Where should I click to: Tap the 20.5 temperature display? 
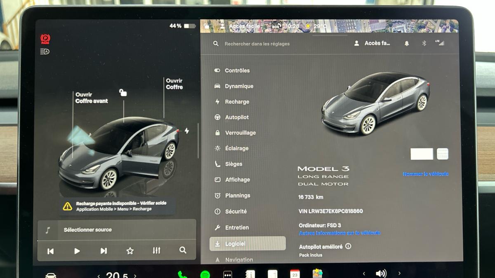(117, 275)
